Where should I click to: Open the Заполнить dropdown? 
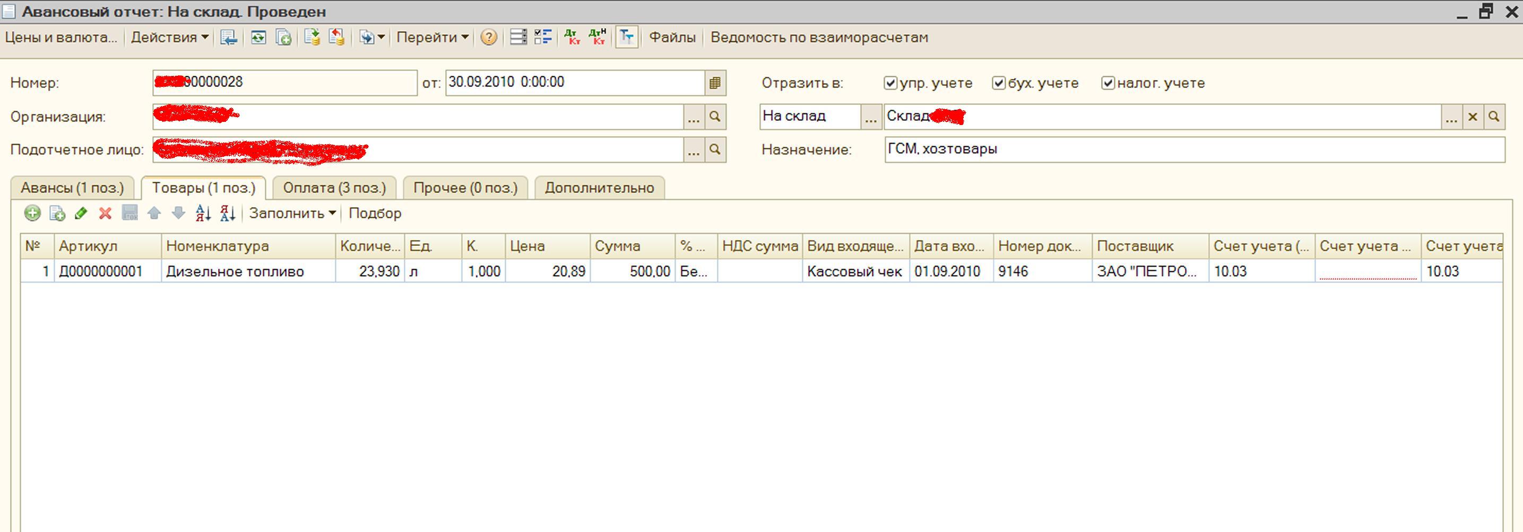click(x=292, y=213)
